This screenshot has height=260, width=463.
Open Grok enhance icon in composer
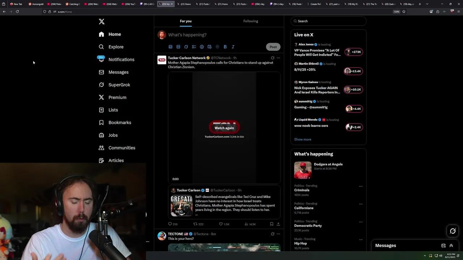186,47
